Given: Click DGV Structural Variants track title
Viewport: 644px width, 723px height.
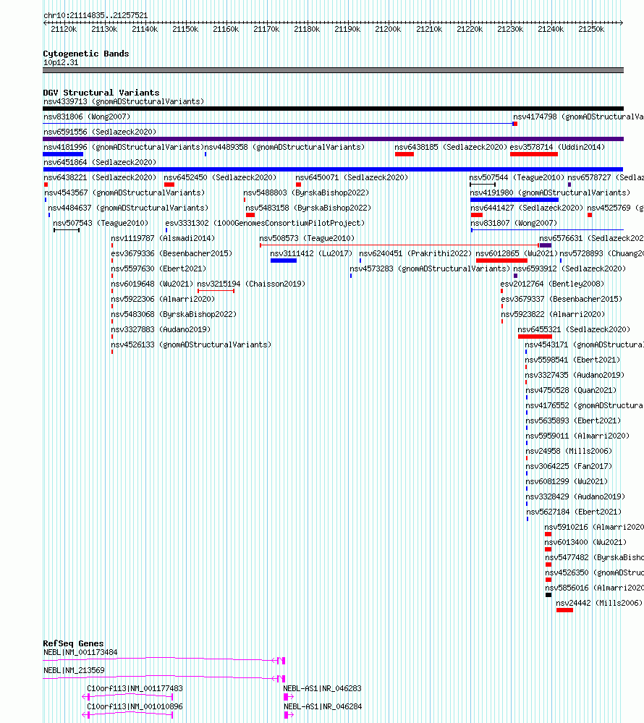Looking at the screenshot, I should click(101, 92).
